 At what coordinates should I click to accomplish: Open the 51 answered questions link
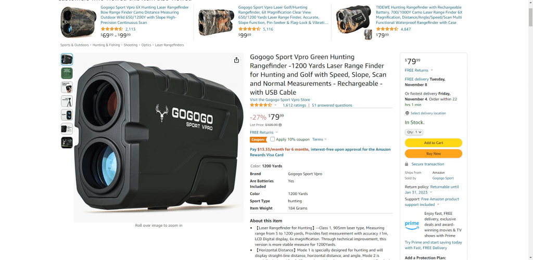coord(332,105)
